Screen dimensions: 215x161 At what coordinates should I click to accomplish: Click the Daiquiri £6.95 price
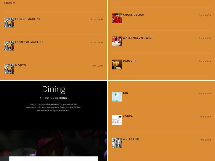(208, 61)
